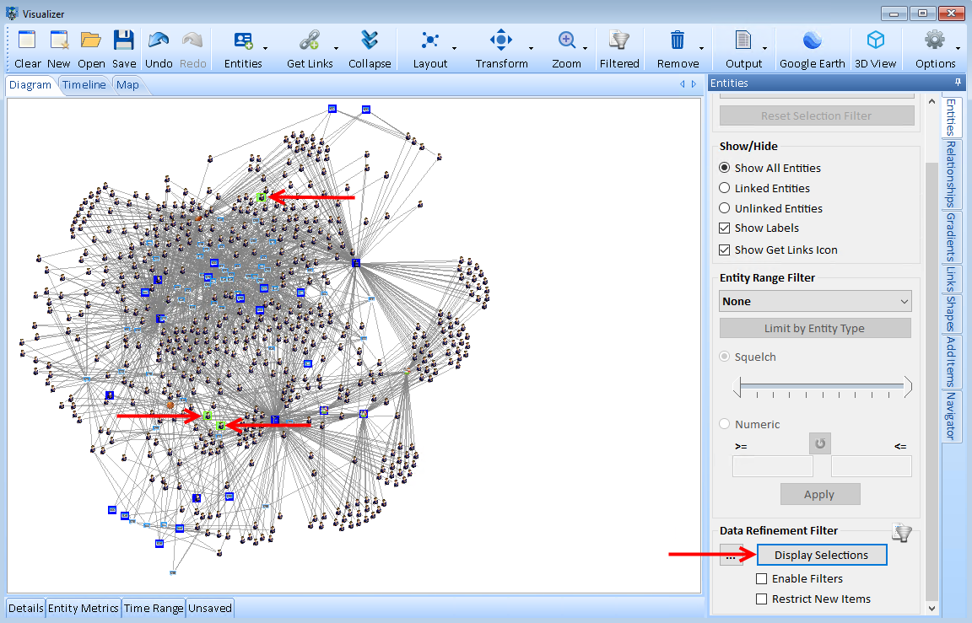Open the Entities toolbar tool
Viewport: 972px width, 623px height.
click(243, 40)
